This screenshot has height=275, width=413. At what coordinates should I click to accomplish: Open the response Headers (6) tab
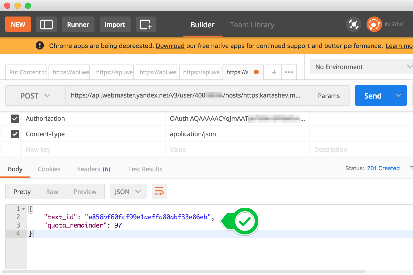click(x=93, y=169)
